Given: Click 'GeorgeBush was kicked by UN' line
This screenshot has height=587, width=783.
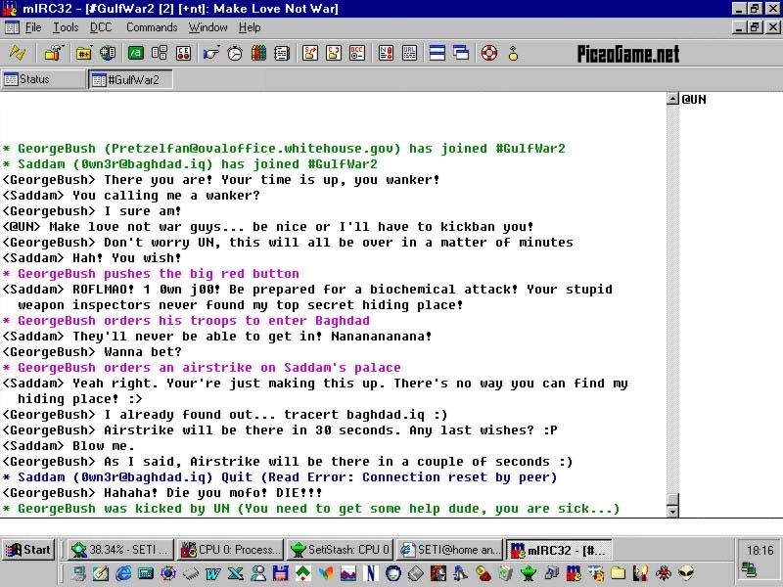Looking at the screenshot, I should (x=311, y=509).
